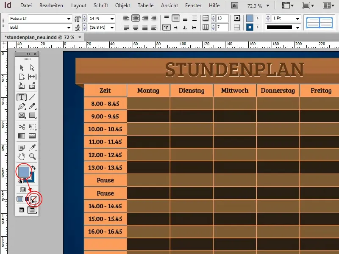Image resolution: width=339 pixels, height=254 pixels.
Task: Select the Content Placer tool
Action: coord(32,86)
